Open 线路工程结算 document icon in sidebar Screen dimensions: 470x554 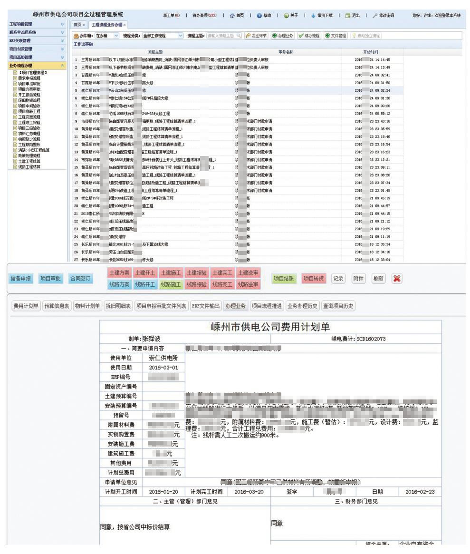click(15, 166)
